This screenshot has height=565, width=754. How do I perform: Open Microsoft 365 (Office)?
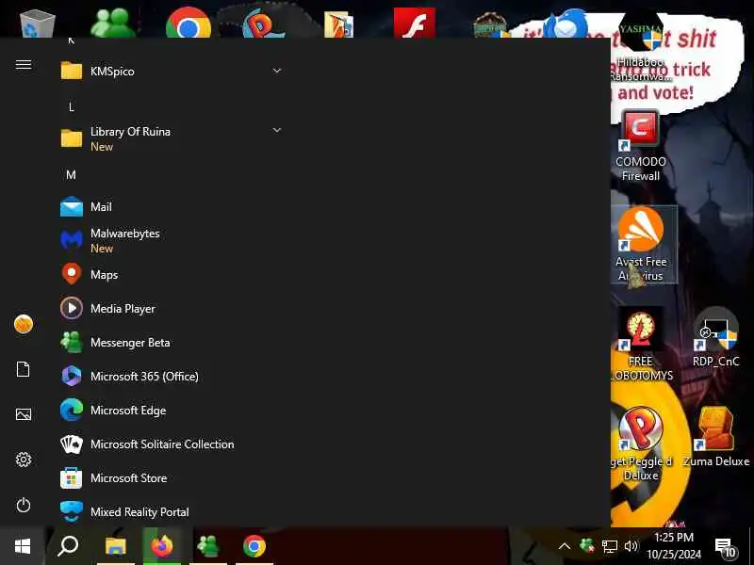[171, 376]
